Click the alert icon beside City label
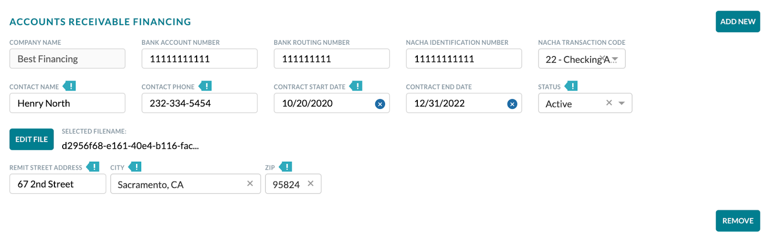Viewport: 771px width, 235px height. click(135, 167)
